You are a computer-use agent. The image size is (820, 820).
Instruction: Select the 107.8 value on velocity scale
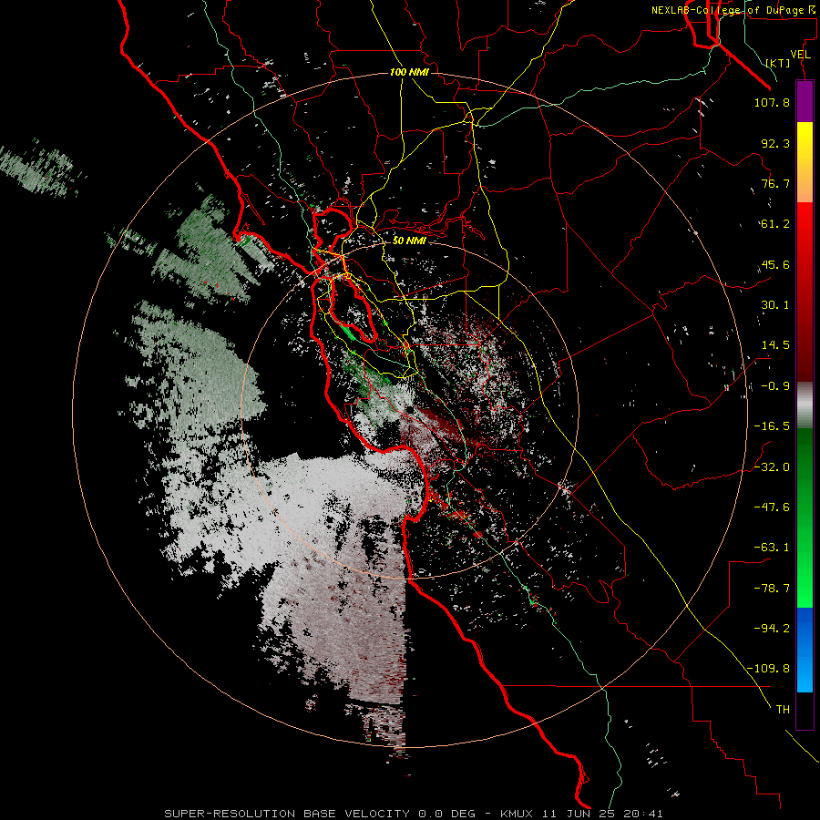[x=772, y=102]
